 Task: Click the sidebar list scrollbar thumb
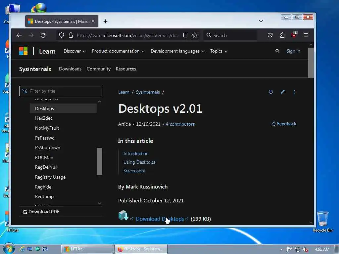click(99, 161)
